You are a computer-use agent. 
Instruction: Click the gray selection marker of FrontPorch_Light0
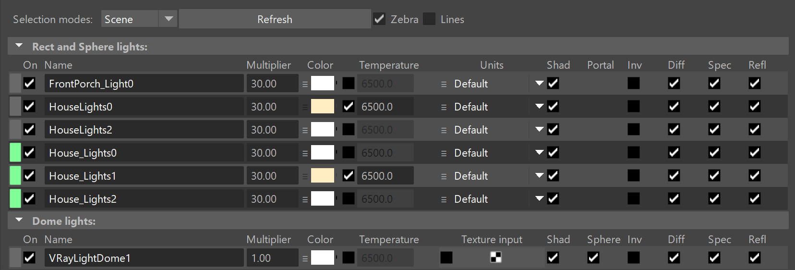(x=15, y=84)
